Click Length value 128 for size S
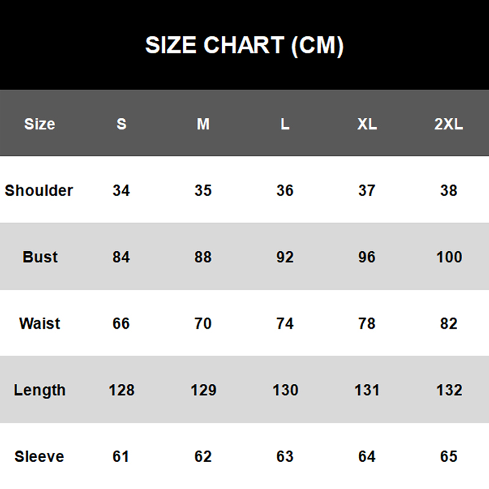 click(121, 390)
